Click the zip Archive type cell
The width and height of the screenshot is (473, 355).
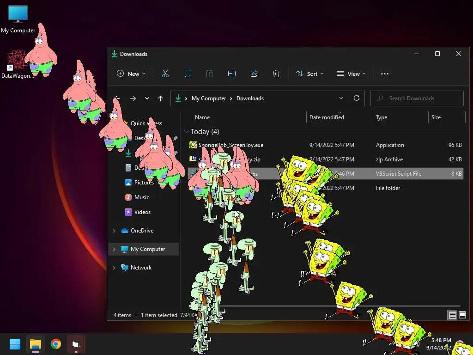[389, 159]
